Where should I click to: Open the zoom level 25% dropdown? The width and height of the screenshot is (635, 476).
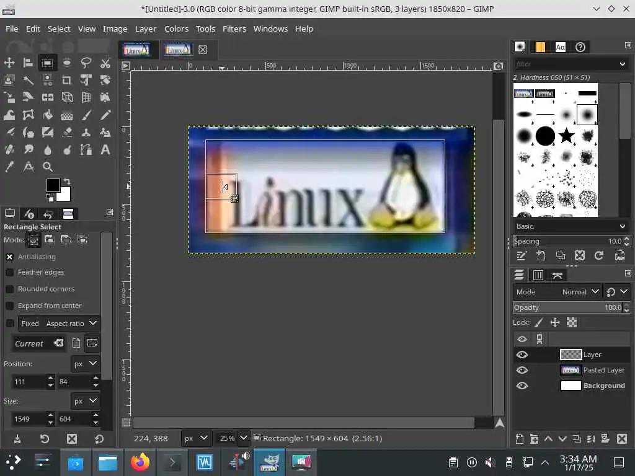click(243, 438)
